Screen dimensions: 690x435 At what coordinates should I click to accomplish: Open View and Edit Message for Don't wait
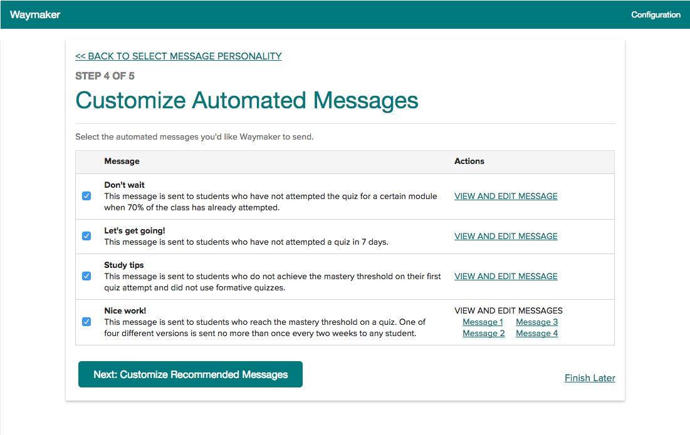pyautogui.click(x=506, y=196)
